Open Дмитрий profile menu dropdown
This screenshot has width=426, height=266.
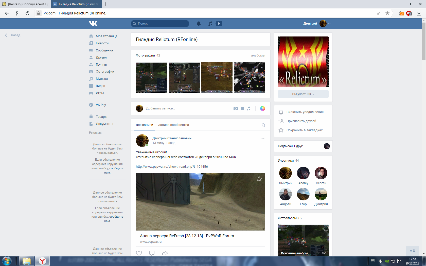coord(317,24)
